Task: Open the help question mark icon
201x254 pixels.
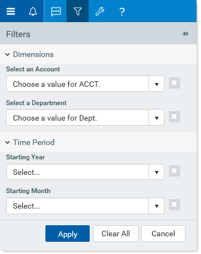Action: click(122, 12)
